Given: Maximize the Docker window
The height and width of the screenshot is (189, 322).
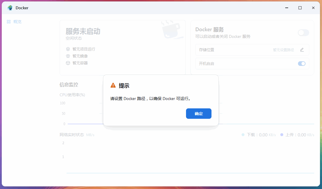Looking at the screenshot, I should click(x=300, y=8).
